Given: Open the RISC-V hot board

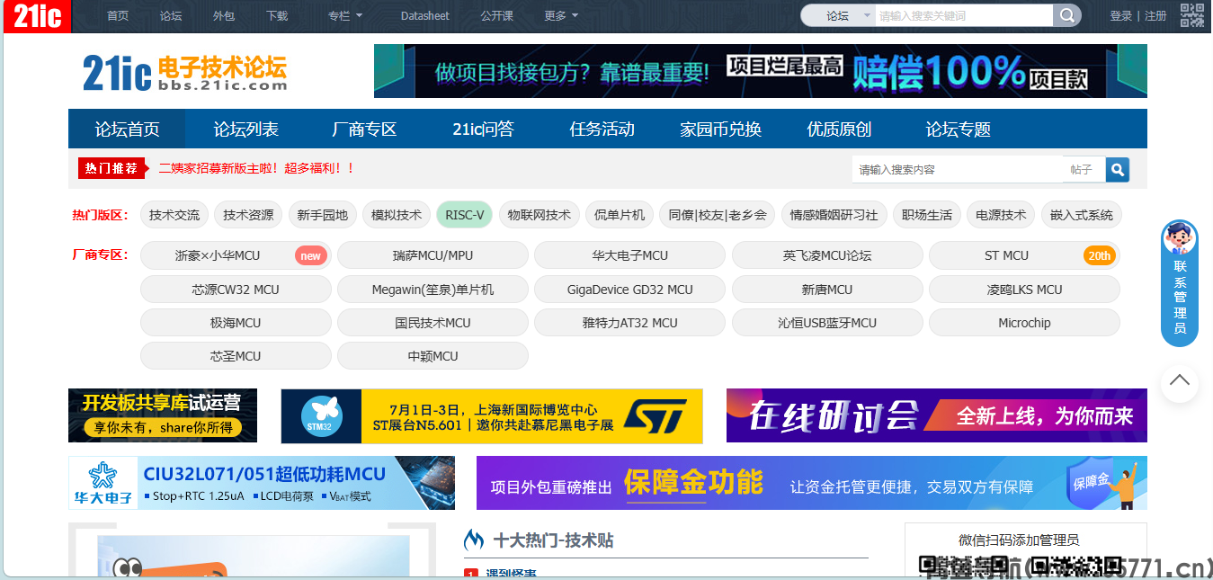Looking at the screenshot, I should click(464, 215).
